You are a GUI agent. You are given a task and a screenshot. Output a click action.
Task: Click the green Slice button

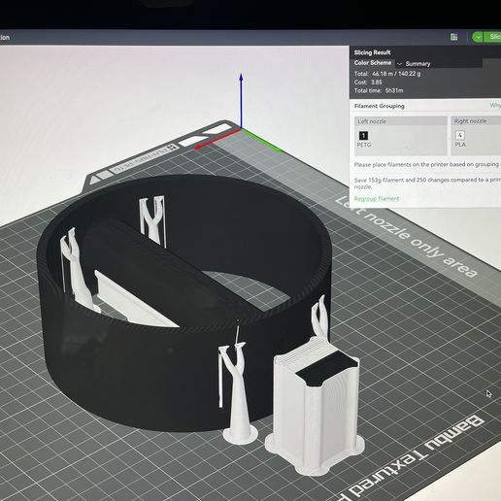click(492, 37)
